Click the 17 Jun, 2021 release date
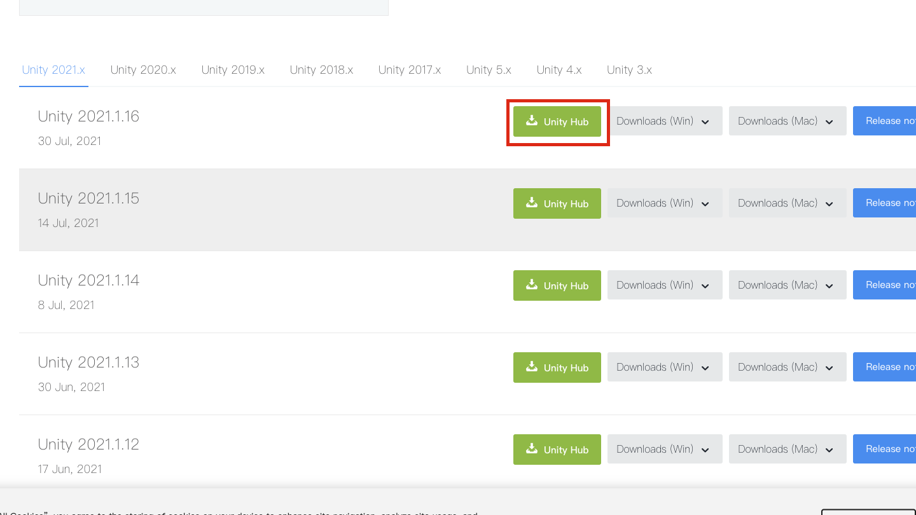The height and width of the screenshot is (515, 916). pos(70,469)
